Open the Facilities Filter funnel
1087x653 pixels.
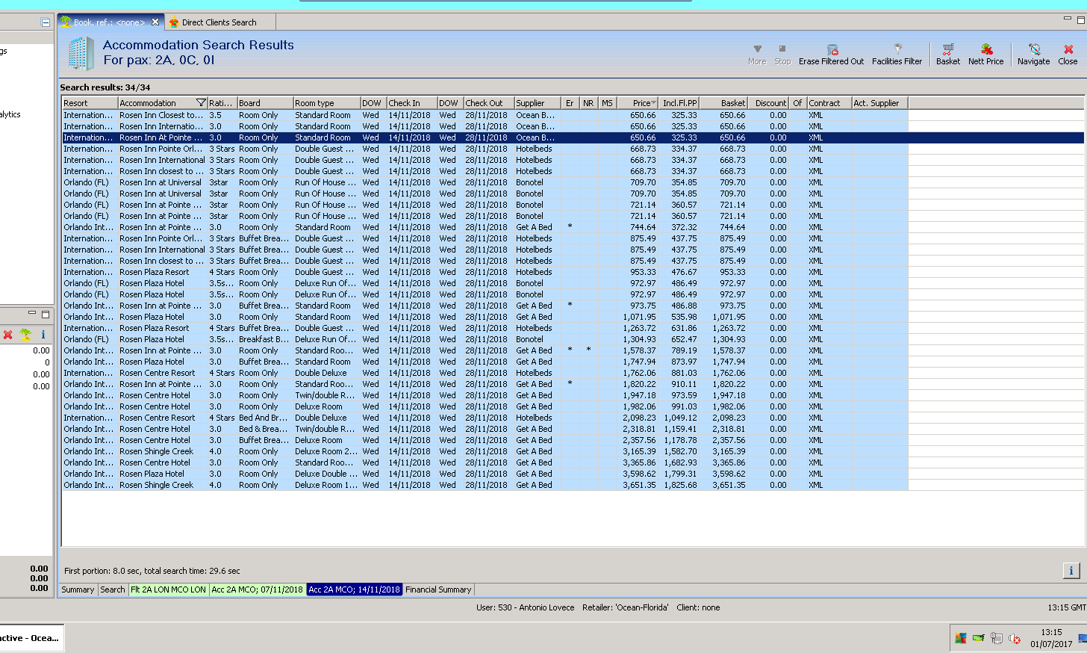tap(897, 54)
